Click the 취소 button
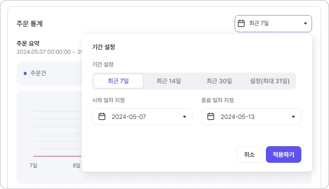Viewport: 329px width, 189px height. 249,155
